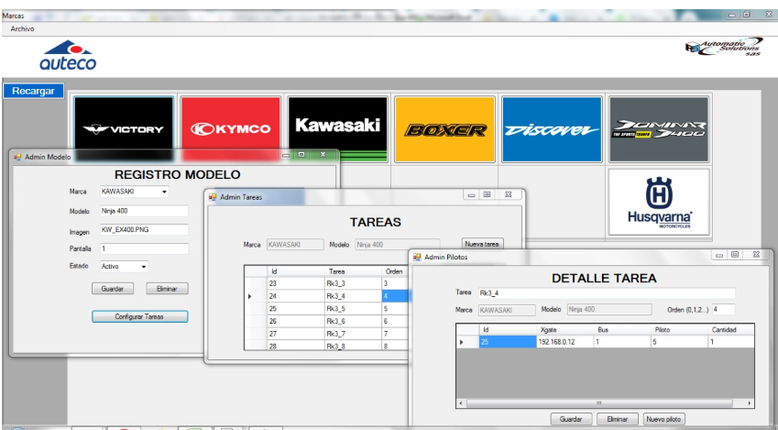Open the Archivo menu

click(22, 28)
